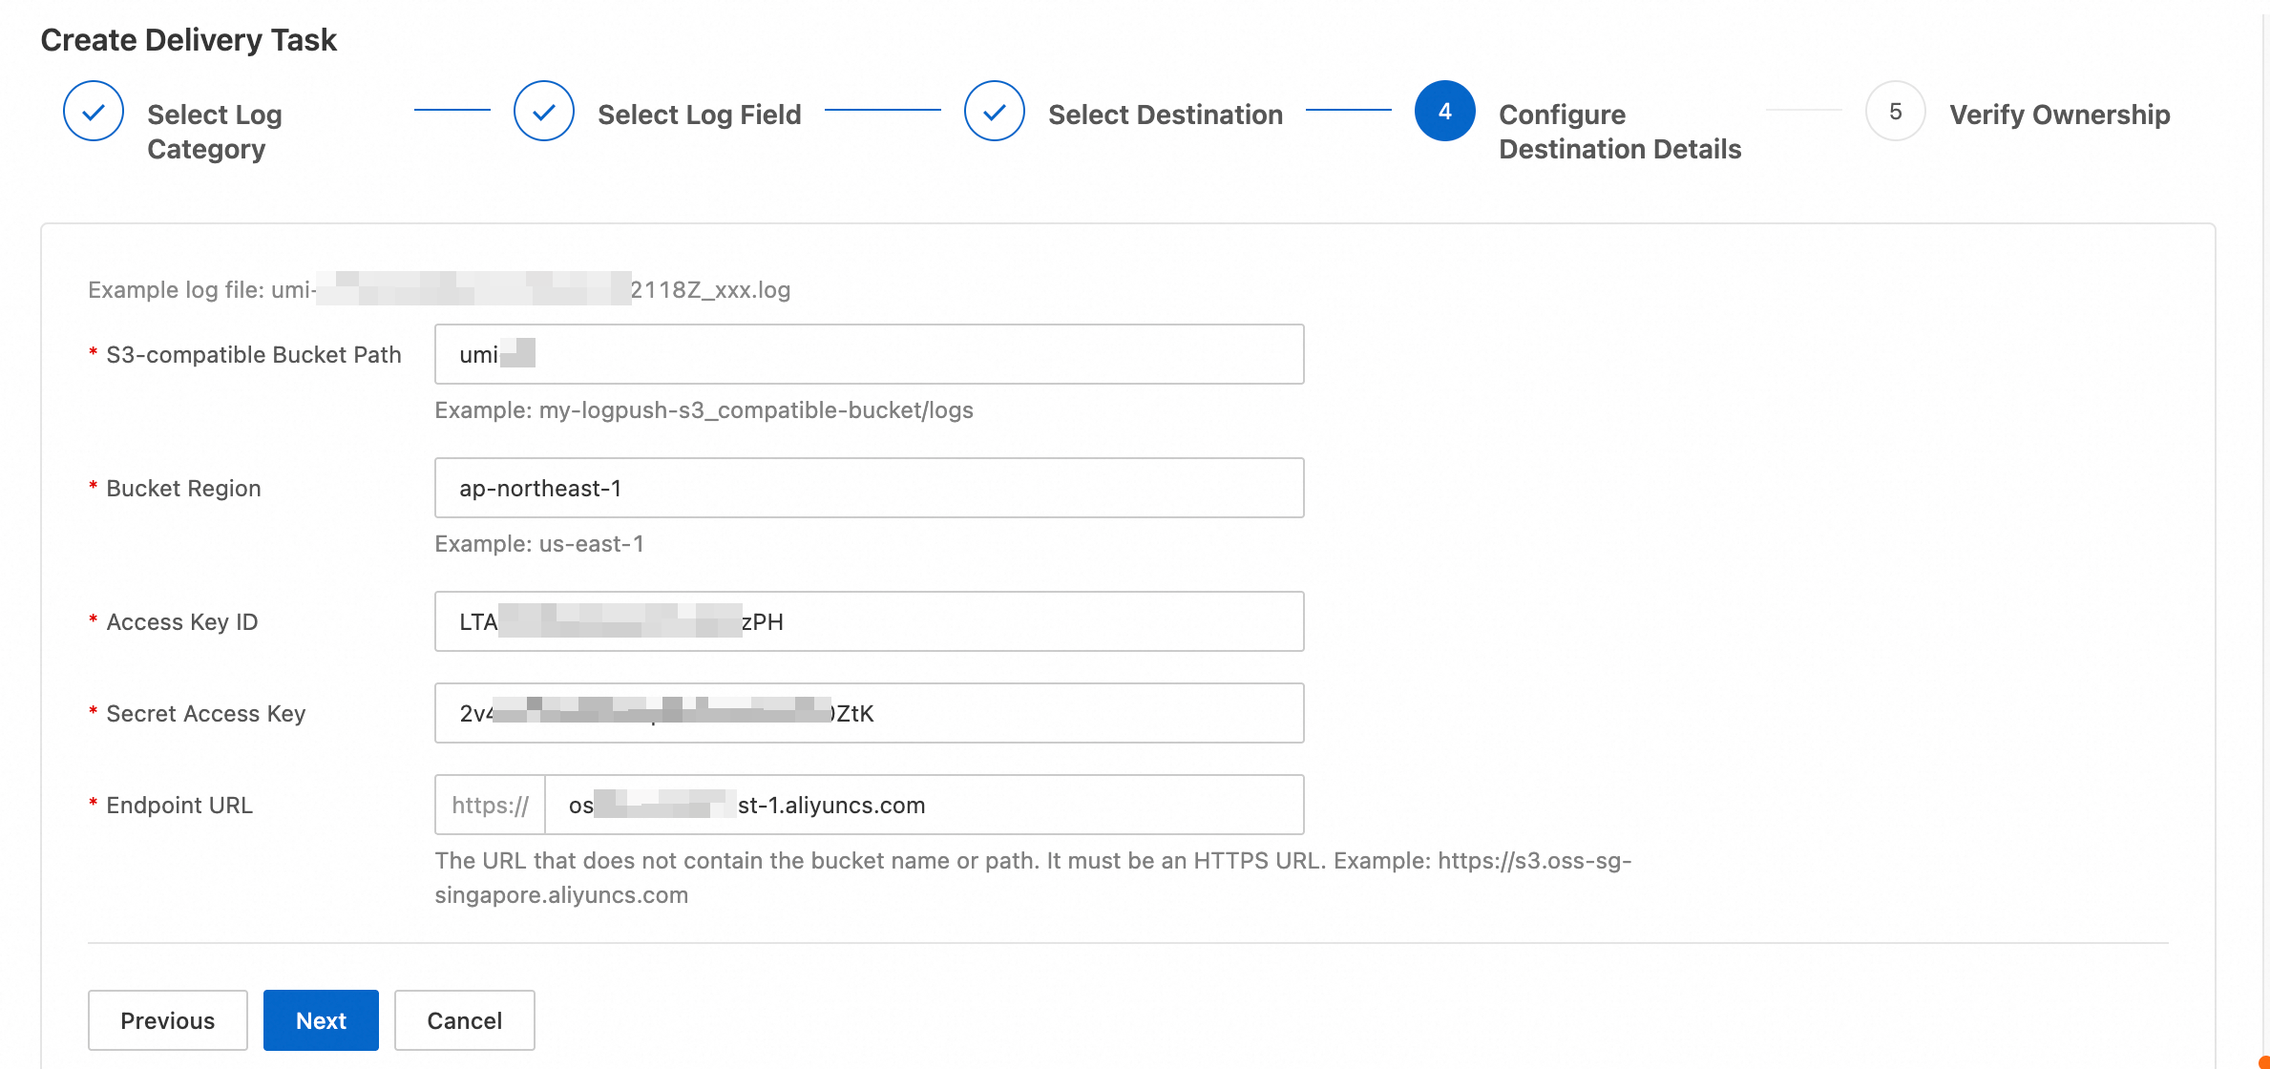Click the Select Log Field checkmark step icon

[x=544, y=112]
